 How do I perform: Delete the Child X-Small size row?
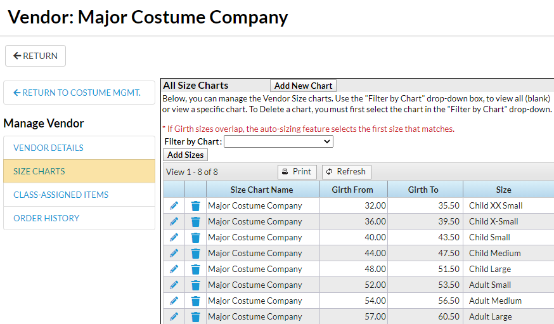(195, 221)
